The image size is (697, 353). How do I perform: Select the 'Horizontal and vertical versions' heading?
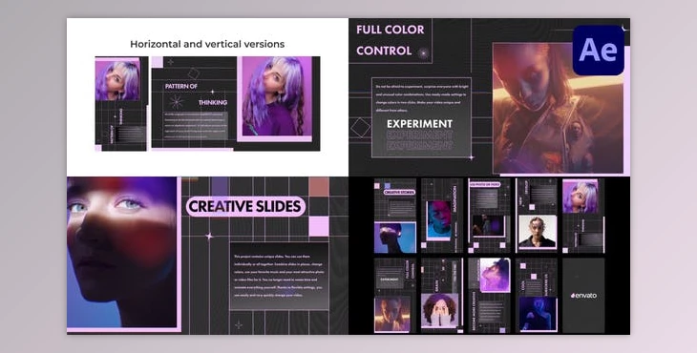pyautogui.click(x=207, y=44)
